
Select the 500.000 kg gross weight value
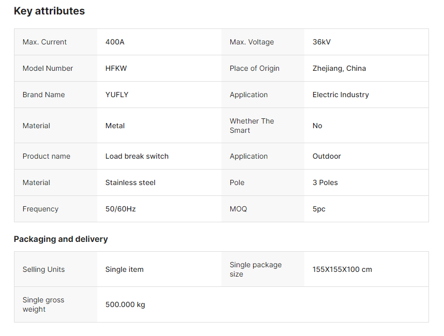tap(125, 304)
